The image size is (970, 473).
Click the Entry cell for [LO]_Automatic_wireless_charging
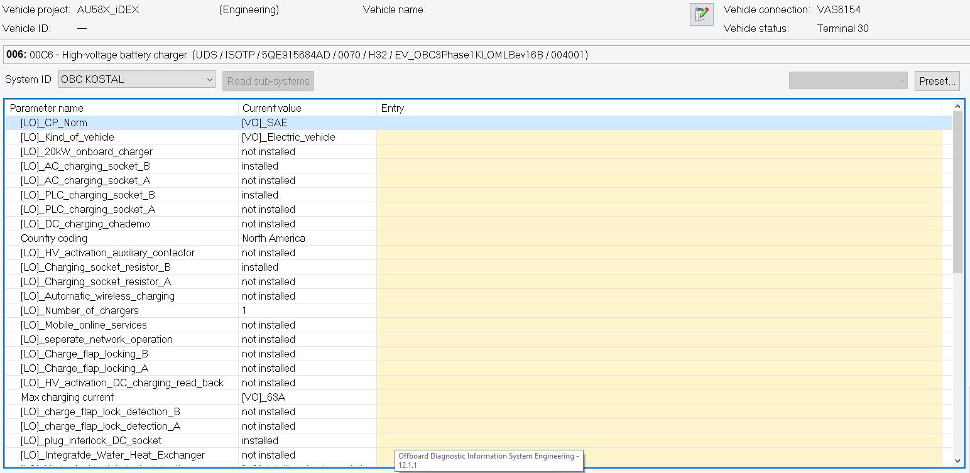[658, 296]
